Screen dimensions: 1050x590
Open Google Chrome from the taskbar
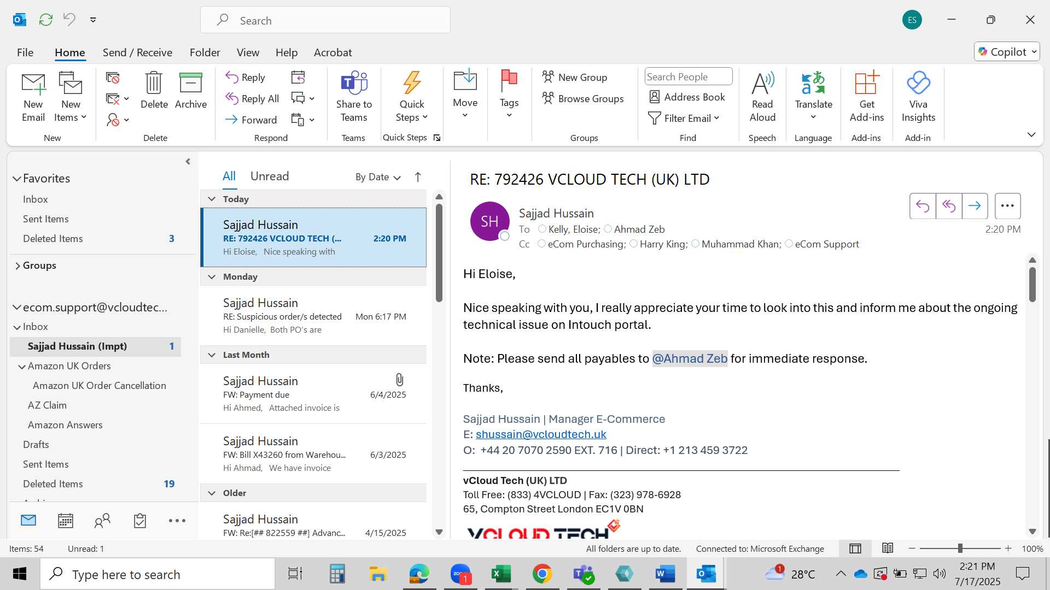click(542, 574)
